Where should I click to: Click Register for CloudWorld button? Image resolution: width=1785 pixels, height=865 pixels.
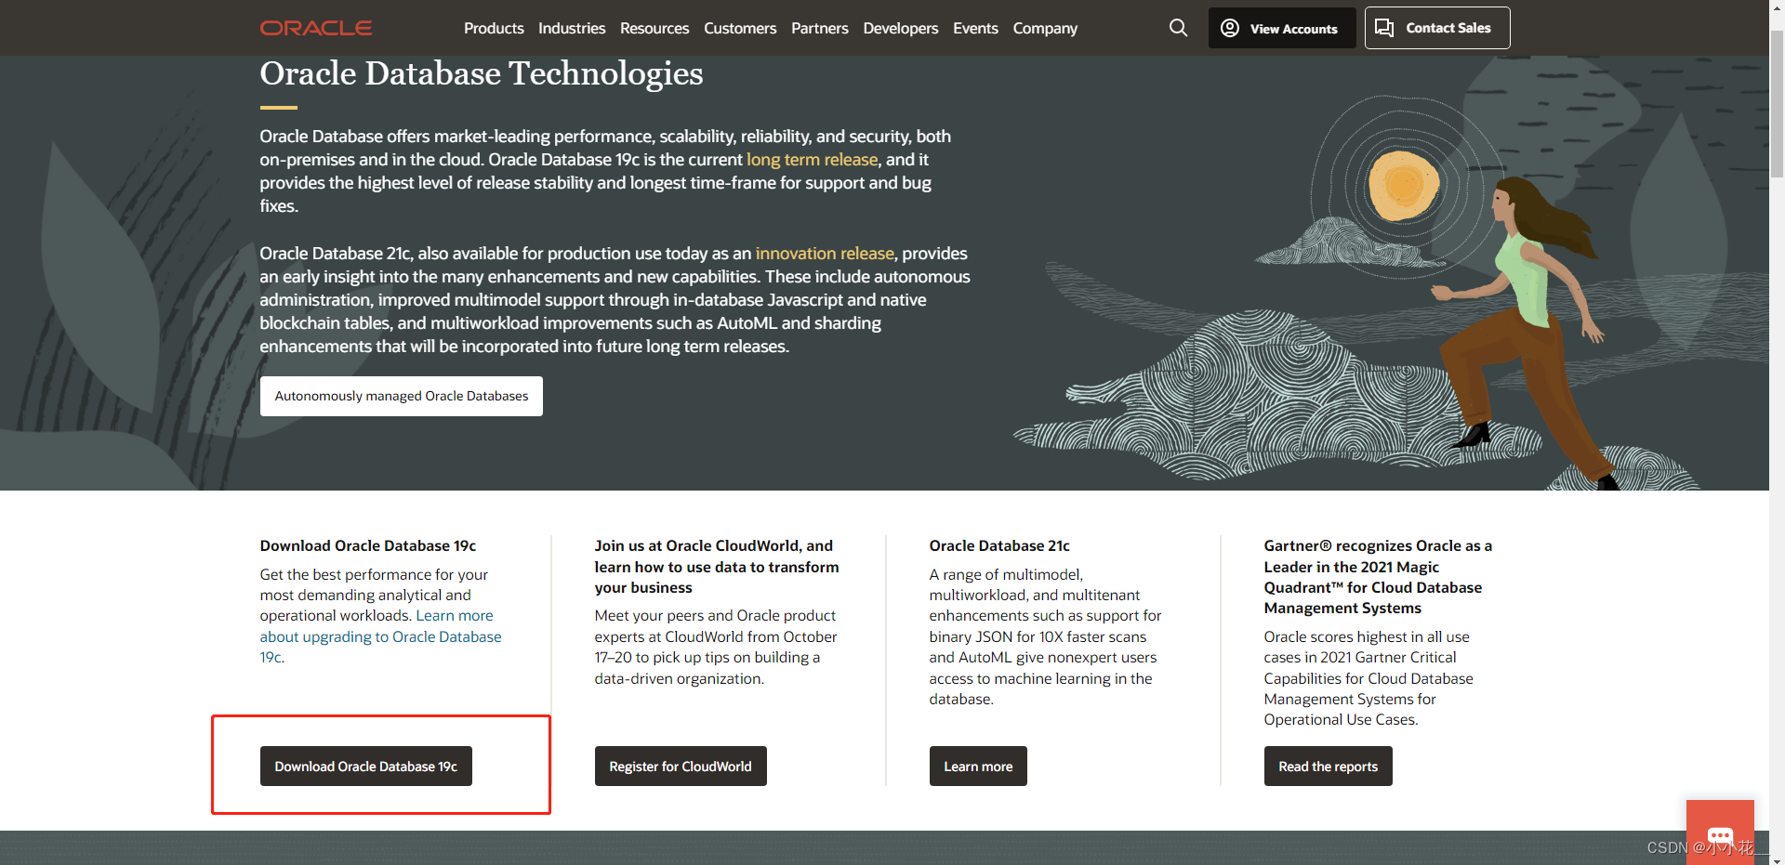681,767
